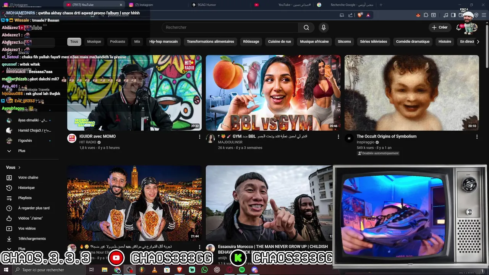The width and height of the screenshot is (489, 275).
Task: Select the Podcasts filter chip
Action: pyautogui.click(x=117, y=42)
